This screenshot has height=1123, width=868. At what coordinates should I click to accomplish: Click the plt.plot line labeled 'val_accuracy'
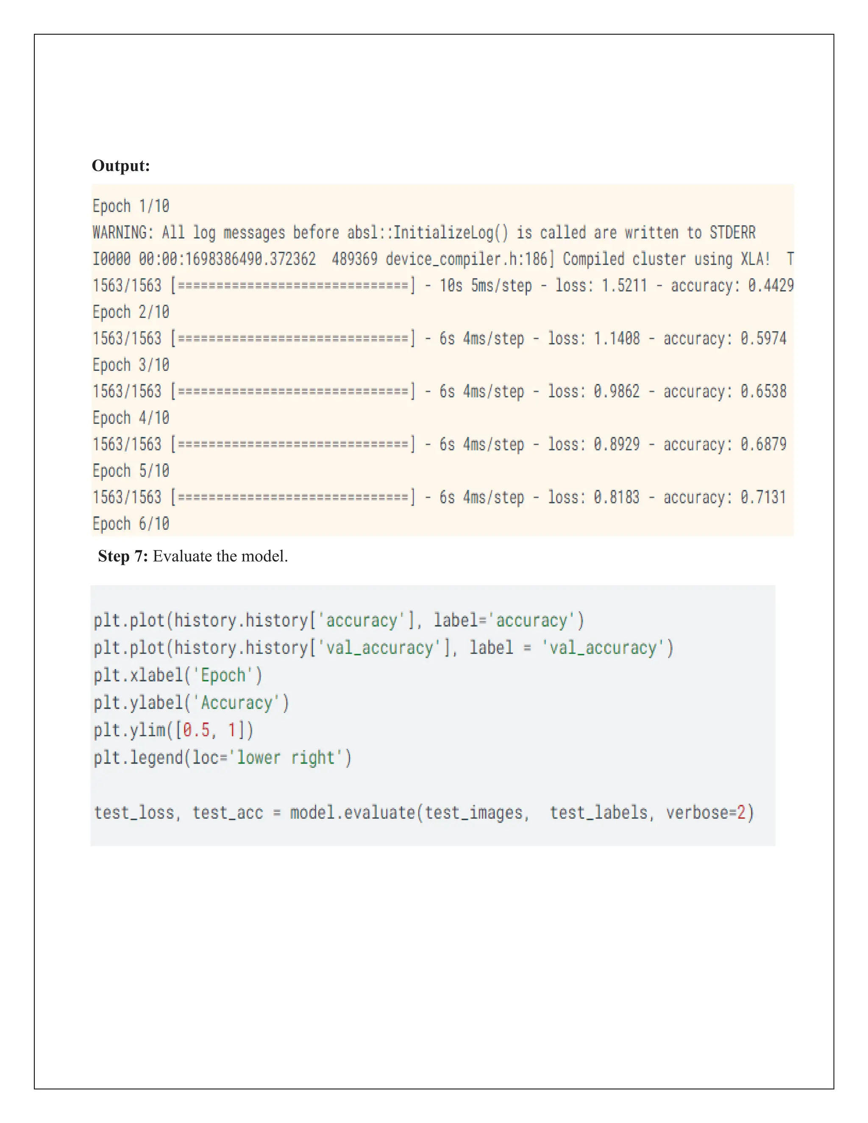[x=384, y=648]
